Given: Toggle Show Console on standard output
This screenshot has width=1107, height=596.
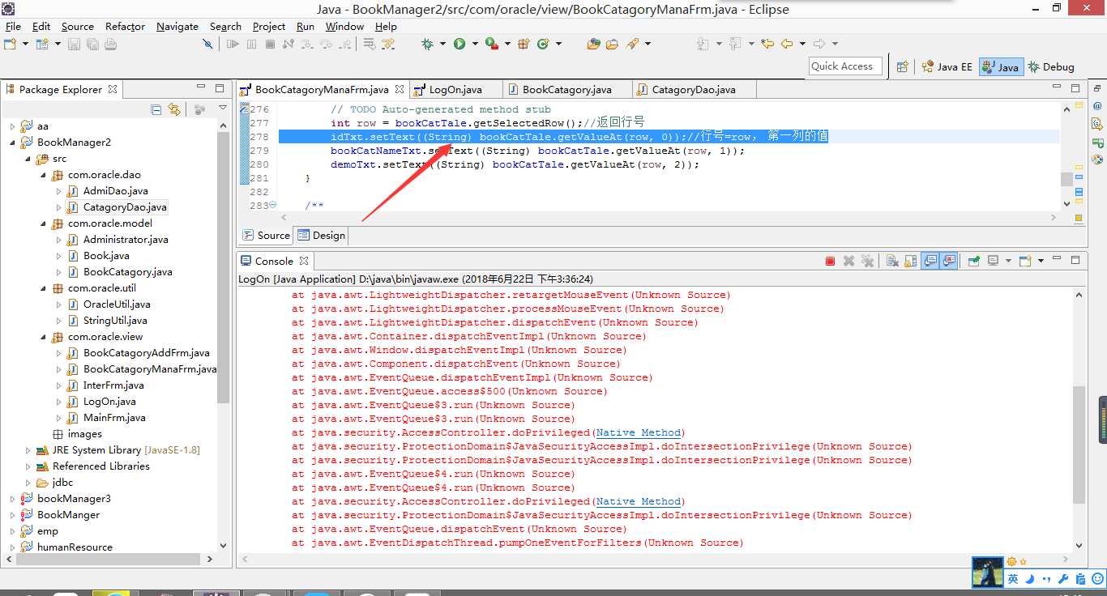Looking at the screenshot, I should pos(930,261).
